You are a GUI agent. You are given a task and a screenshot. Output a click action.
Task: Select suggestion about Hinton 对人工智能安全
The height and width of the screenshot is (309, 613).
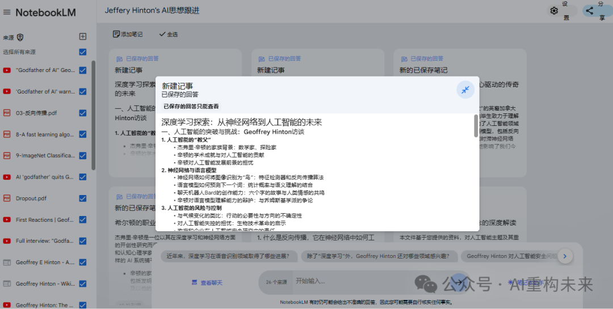pos(511,256)
